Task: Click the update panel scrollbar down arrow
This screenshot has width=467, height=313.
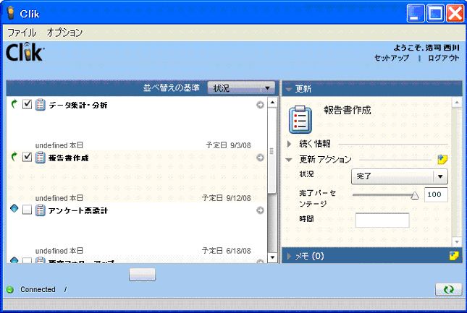Action: [457, 241]
